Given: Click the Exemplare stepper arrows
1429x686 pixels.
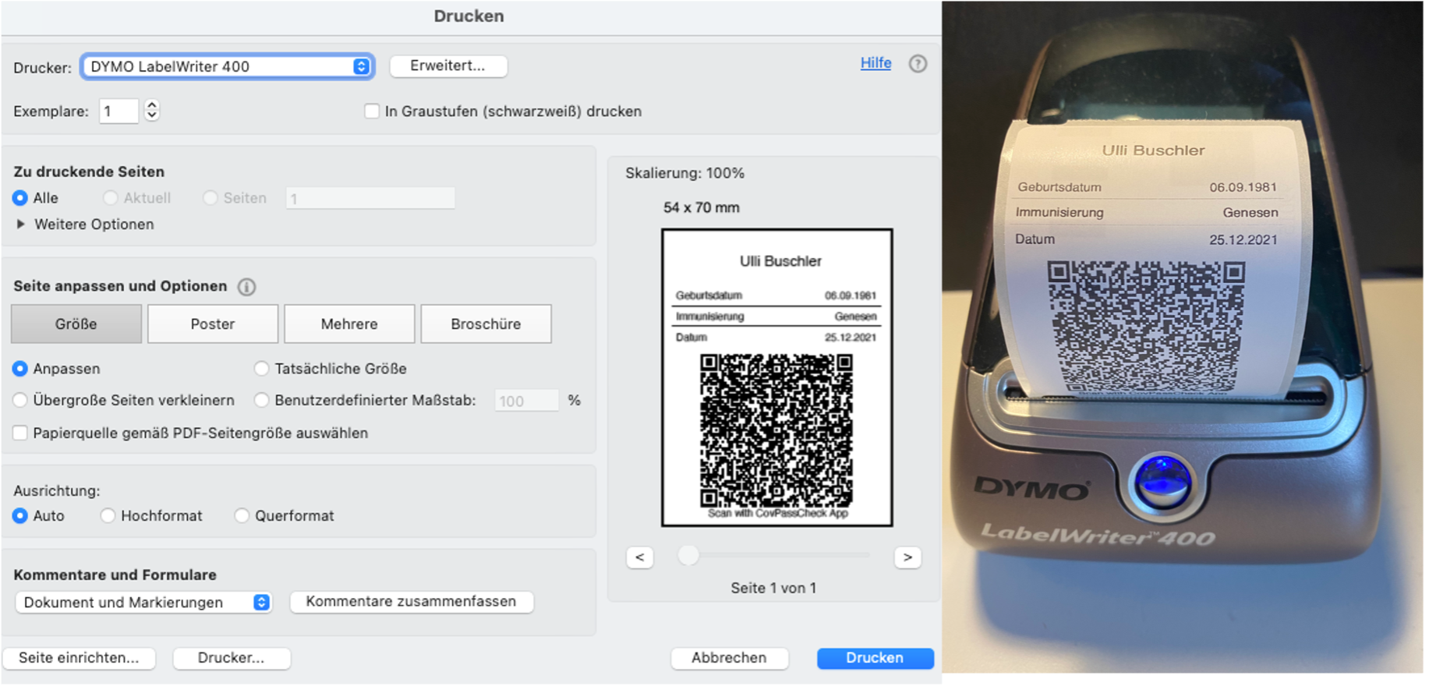Looking at the screenshot, I should click(x=152, y=111).
